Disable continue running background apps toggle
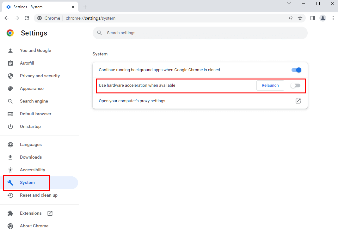This screenshot has width=338, height=234. pos(296,70)
